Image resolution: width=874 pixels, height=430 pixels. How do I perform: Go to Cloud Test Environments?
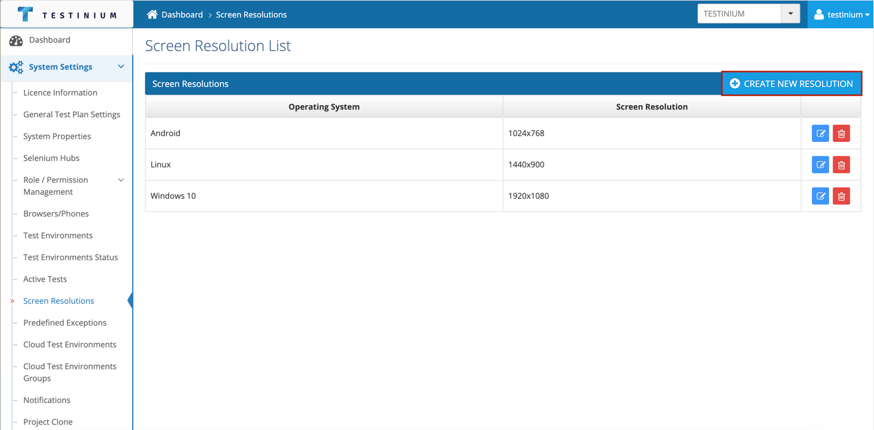pyautogui.click(x=70, y=344)
